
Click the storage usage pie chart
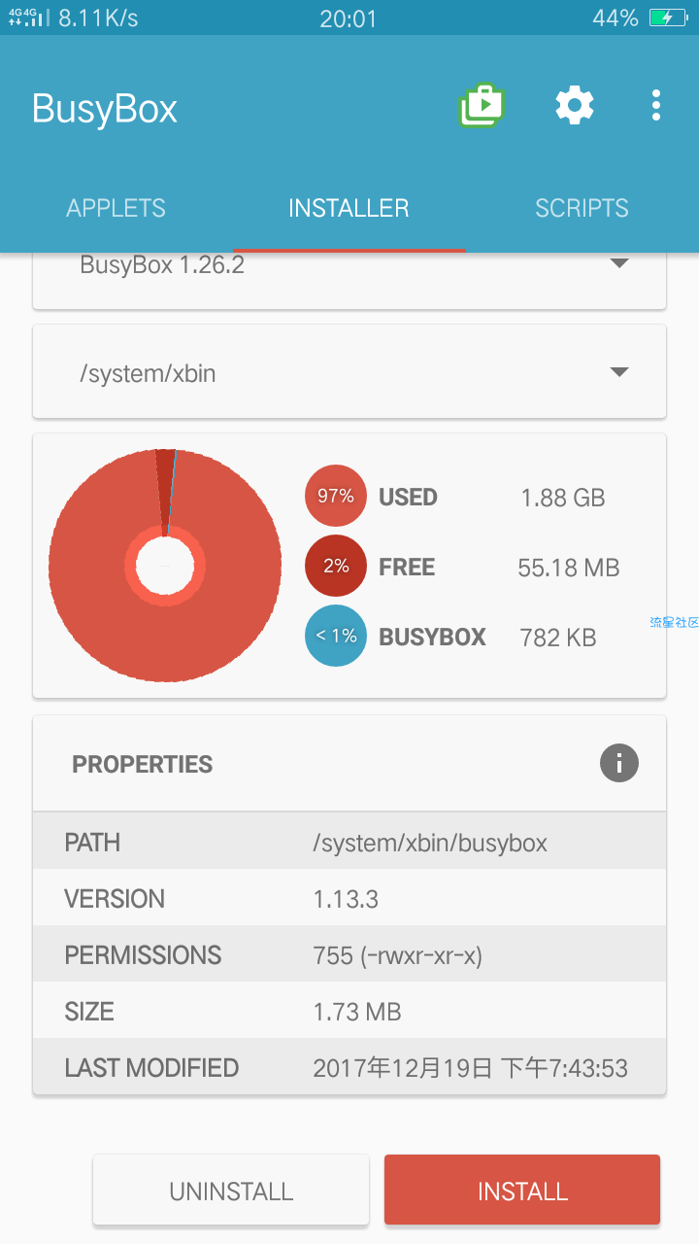(165, 565)
